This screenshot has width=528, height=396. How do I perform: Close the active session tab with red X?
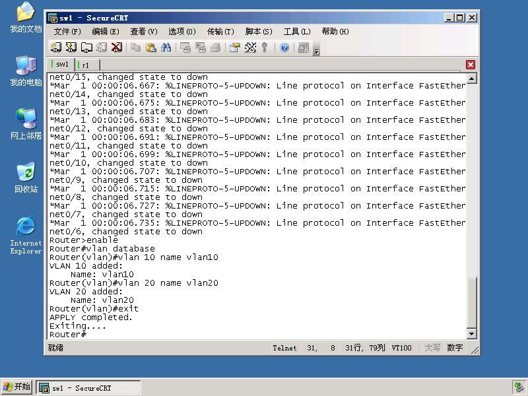(x=471, y=65)
